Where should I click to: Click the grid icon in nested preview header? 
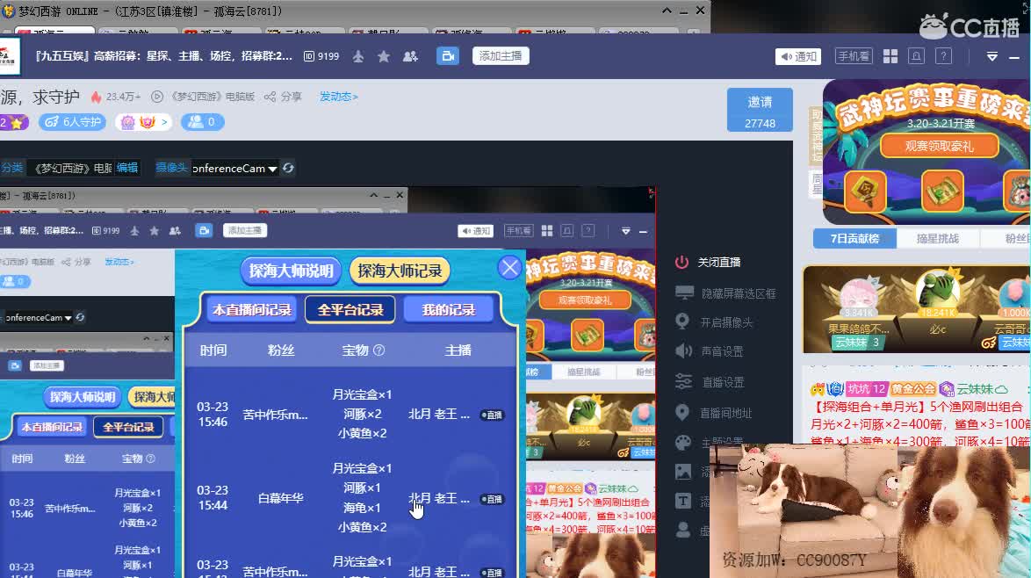coord(547,231)
